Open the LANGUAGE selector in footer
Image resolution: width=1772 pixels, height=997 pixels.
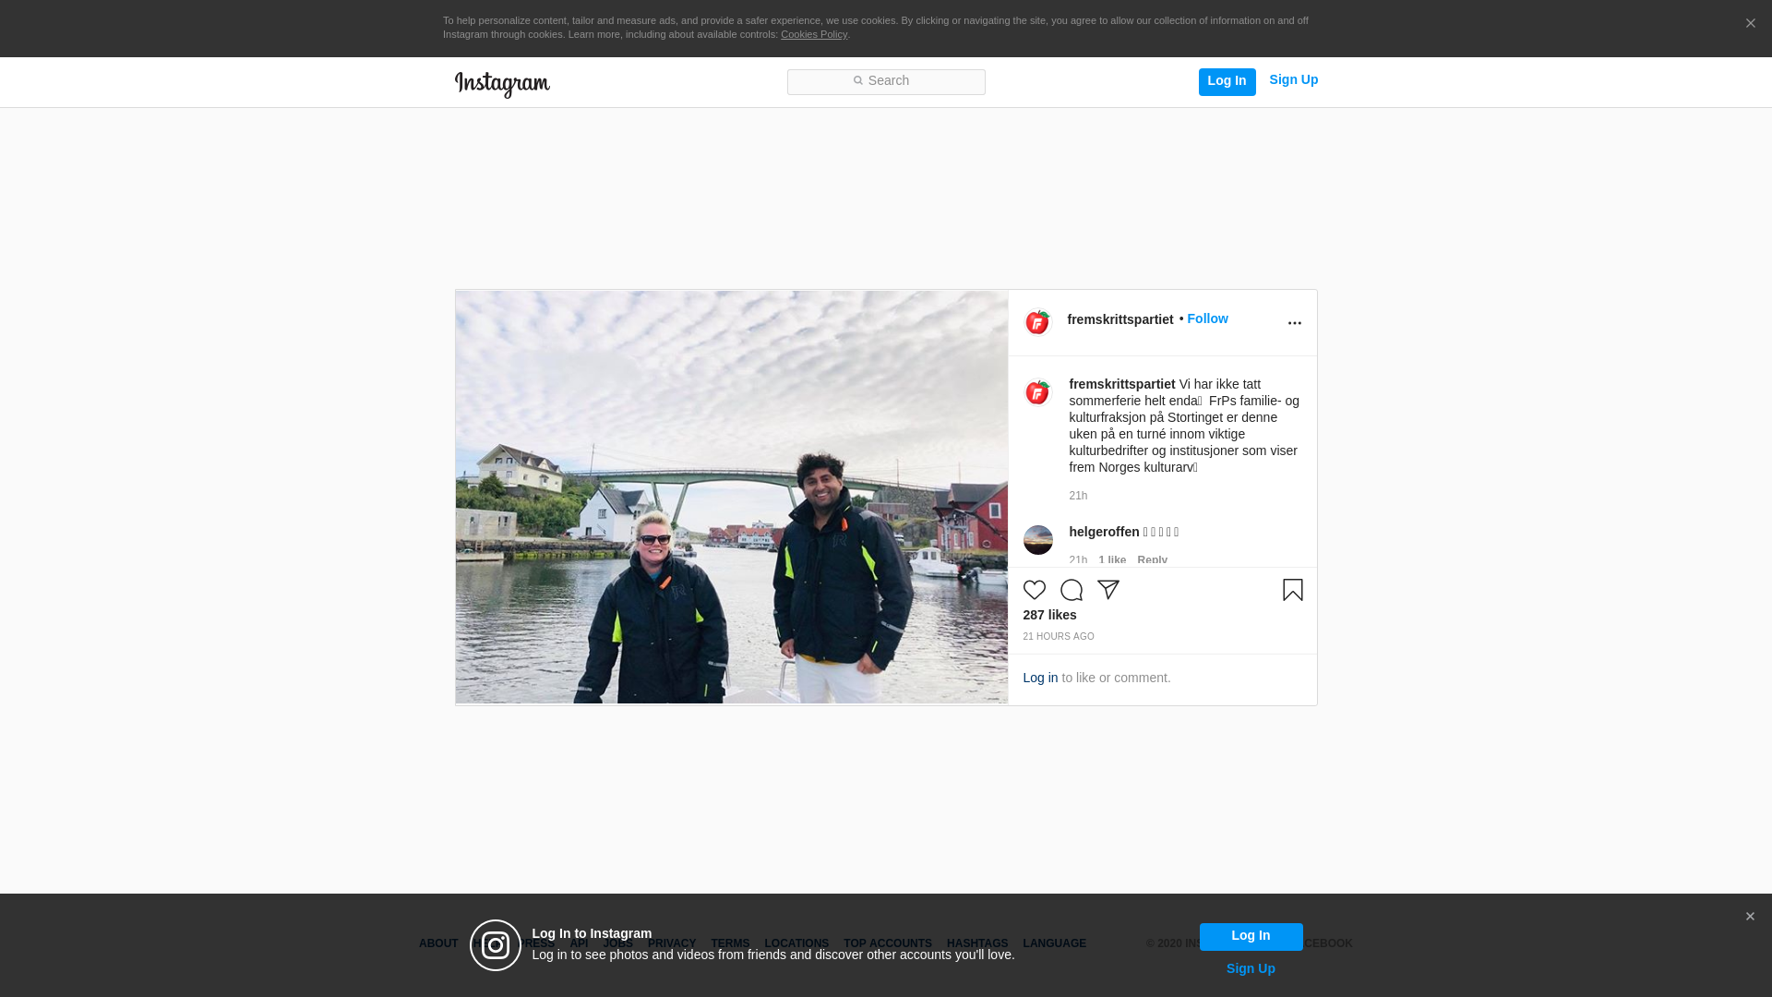(1055, 943)
